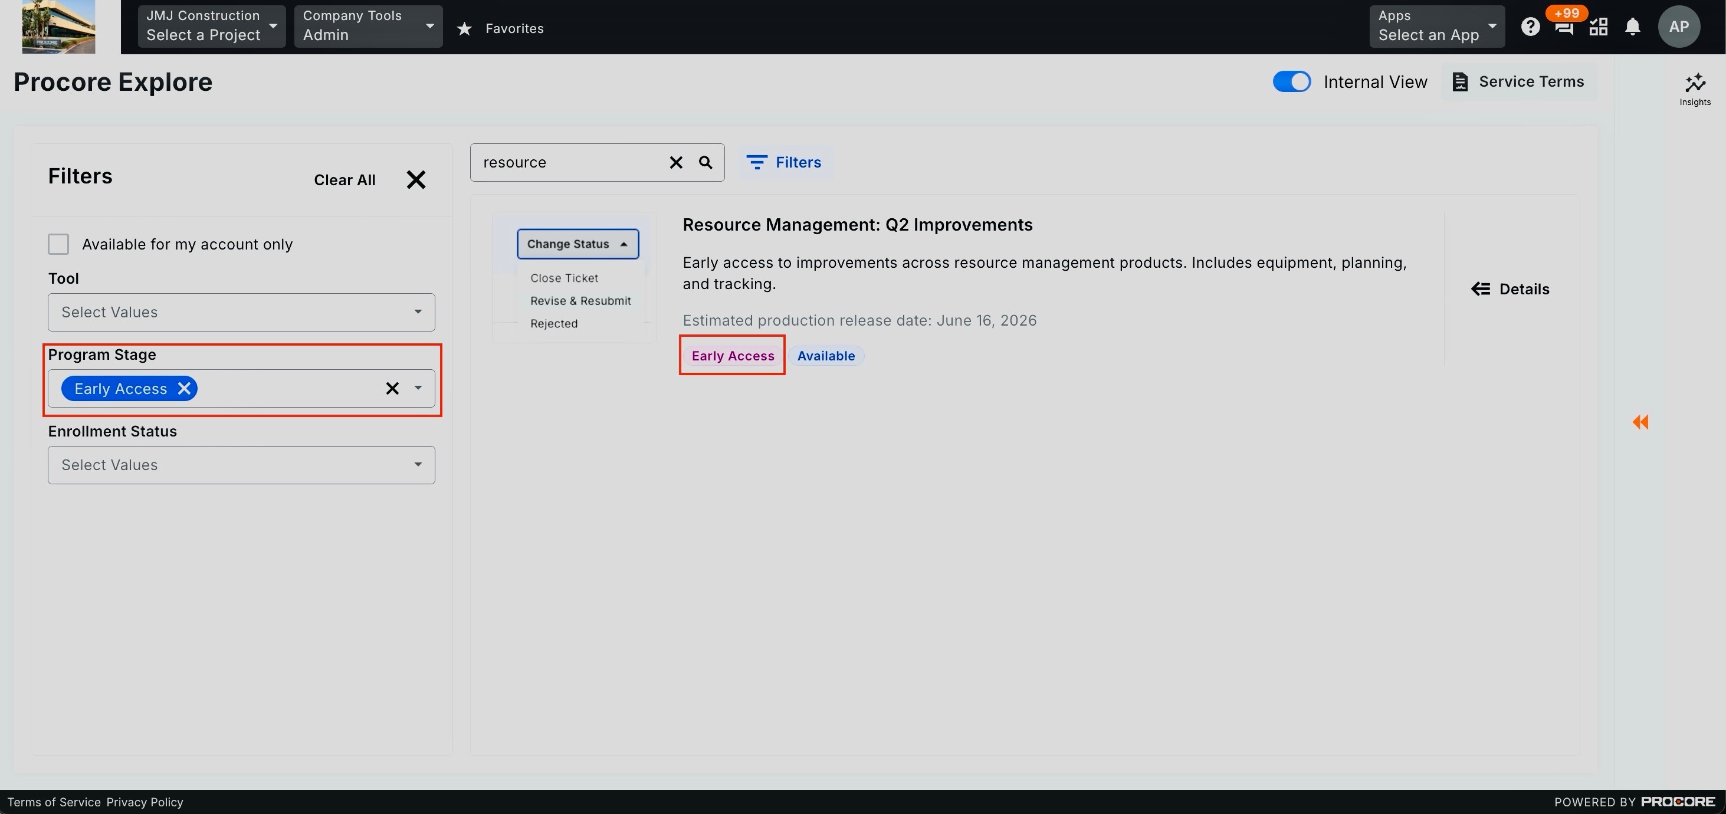Click the Insights sparkle icon
Image resolution: width=1726 pixels, height=814 pixels.
point(1695,88)
